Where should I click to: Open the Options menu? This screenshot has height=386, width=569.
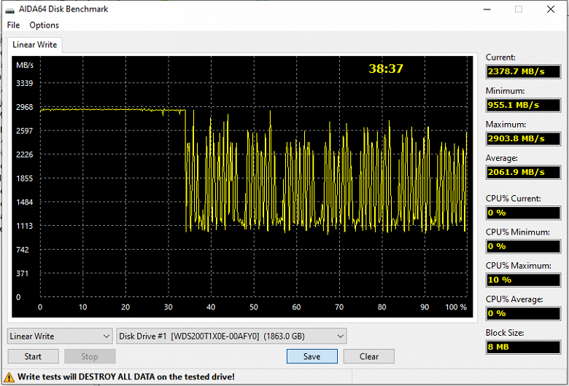coord(44,25)
